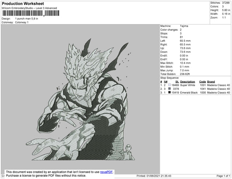This screenshot has width=232, height=179.
Task: Click the 'Code' column header
Action: 203,82
